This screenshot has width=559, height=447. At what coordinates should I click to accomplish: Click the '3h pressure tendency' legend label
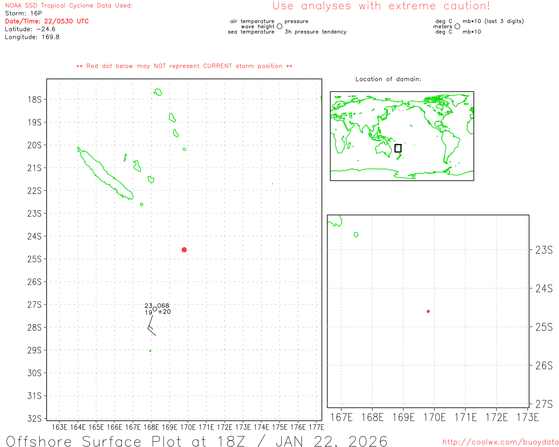(x=315, y=32)
